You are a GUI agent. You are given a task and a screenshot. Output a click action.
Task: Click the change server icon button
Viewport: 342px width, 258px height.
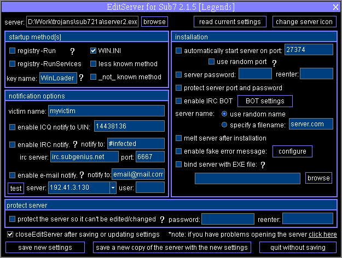pyautogui.click(x=304, y=22)
